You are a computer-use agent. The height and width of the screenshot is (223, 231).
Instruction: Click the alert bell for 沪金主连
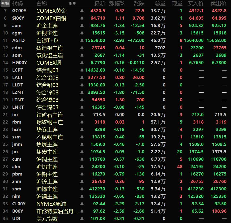pos(82,26)
